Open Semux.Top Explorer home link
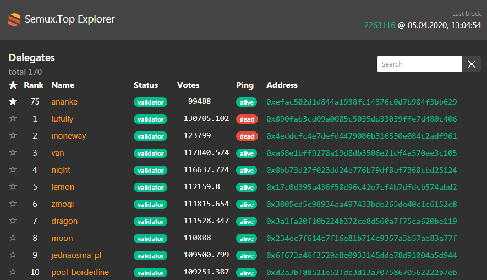Image resolution: width=487 pixels, height=280 pixels. (x=69, y=19)
